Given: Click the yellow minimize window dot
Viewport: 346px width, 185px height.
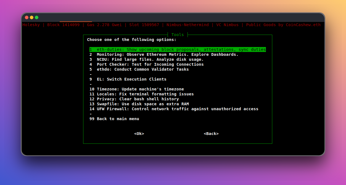Looking at the screenshot, I should (32, 17).
